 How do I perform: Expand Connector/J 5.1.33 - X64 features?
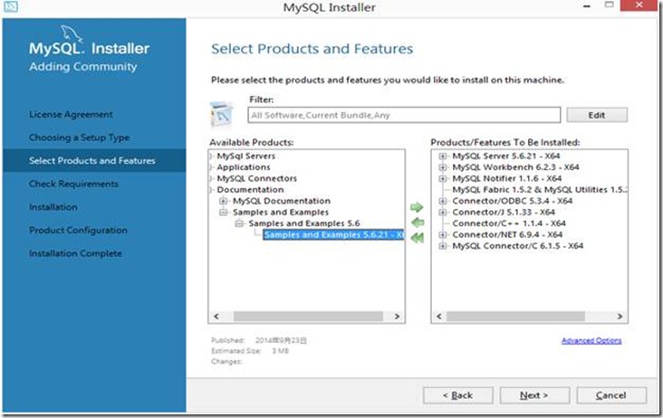pyautogui.click(x=443, y=213)
